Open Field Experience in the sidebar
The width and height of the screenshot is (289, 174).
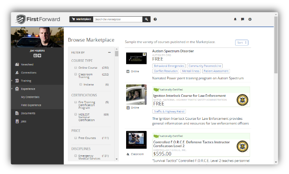click(31, 105)
